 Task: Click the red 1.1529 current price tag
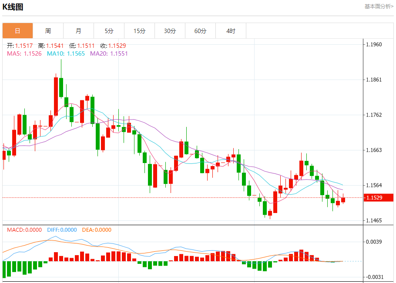378,197
